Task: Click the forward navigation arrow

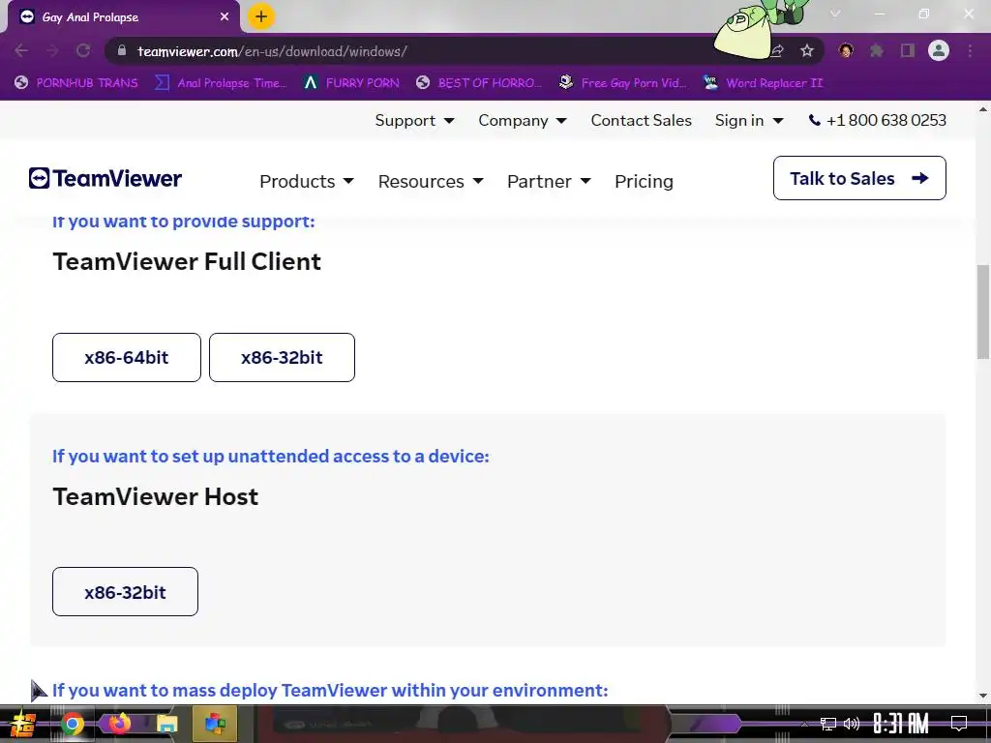Action: pyautogui.click(x=52, y=50)
